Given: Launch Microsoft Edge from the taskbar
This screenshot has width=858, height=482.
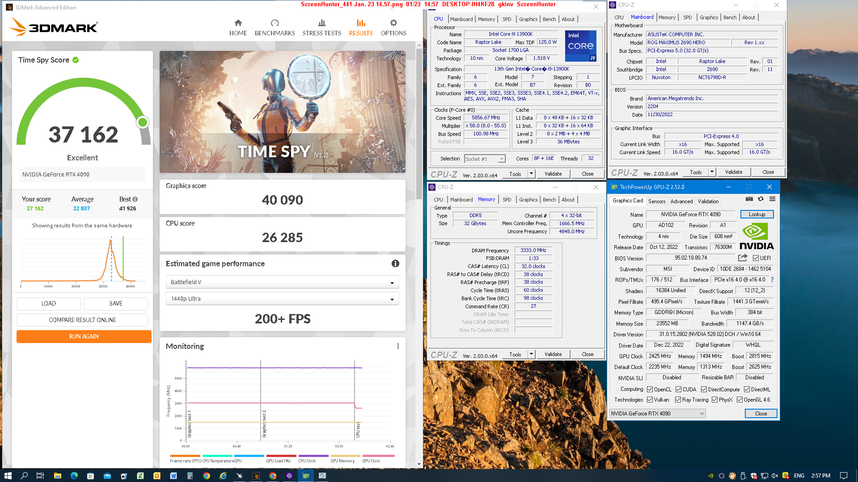Looking at the screenshot, I should tap(74, 476).
